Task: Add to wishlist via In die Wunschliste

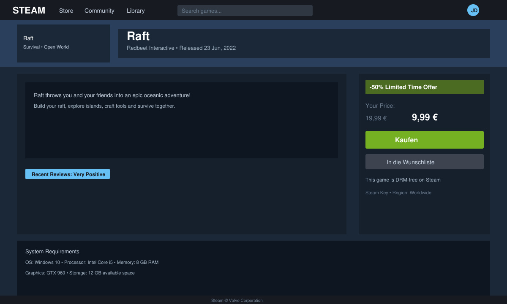Action: coord(425,162)
